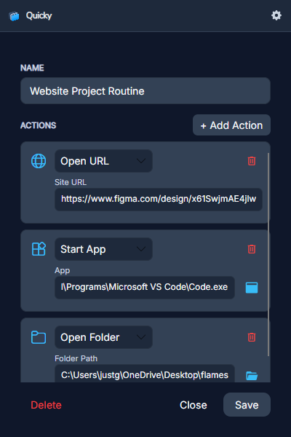291x437 pixels.
Task: Expand the Open URL action type dropdown
Action: tap(103, 161)
